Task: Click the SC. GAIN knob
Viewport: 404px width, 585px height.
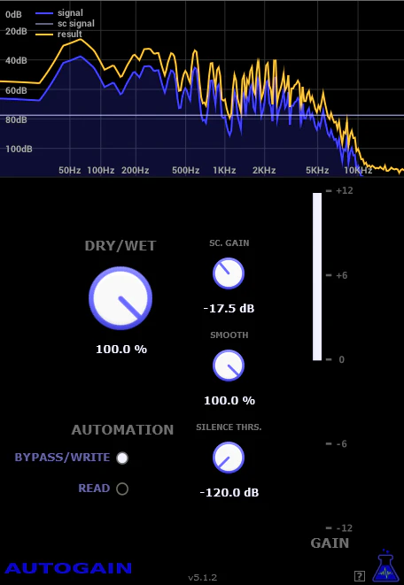Action: pyautogui.click(x=229, y=273)
